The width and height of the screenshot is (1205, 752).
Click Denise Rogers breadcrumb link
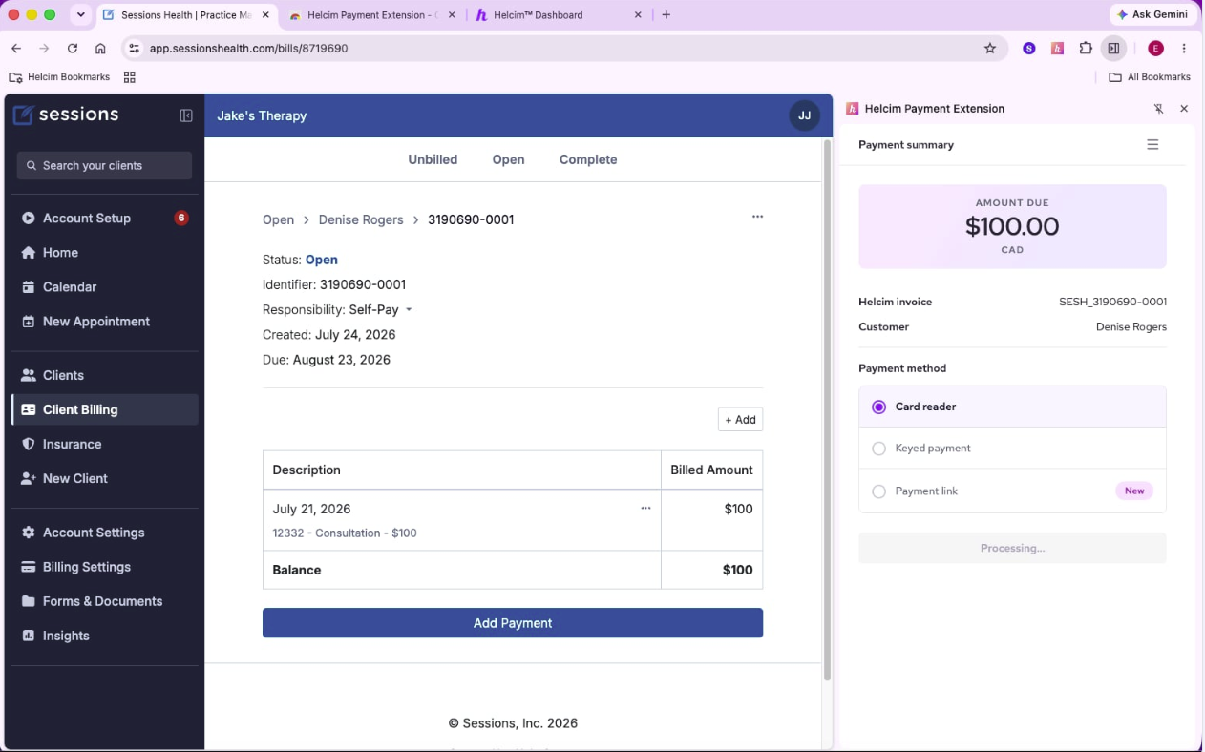click(361, 219)
